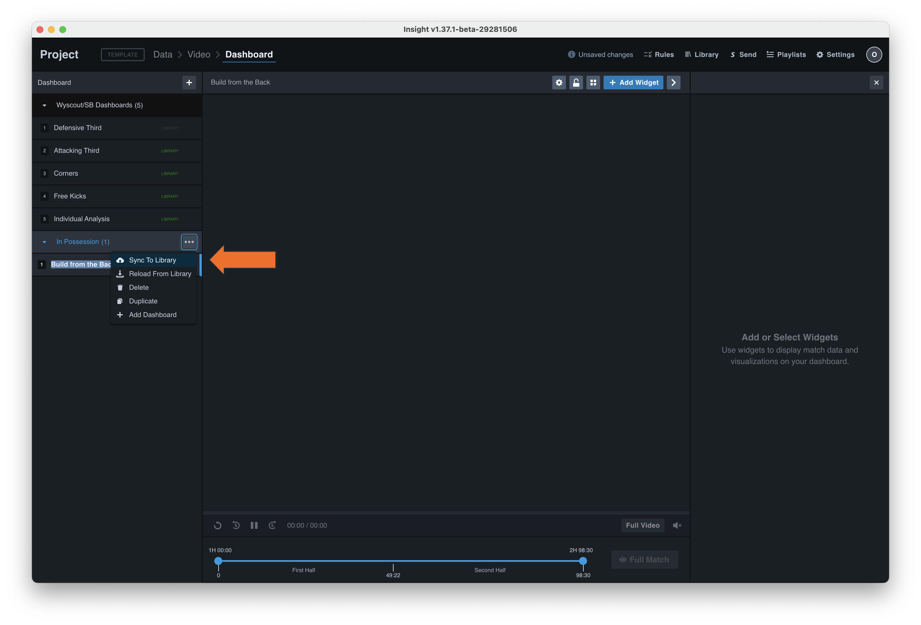This screenshot has height=625, width=921.
Task: Click the Full Video button
Action: pos(642,525)
